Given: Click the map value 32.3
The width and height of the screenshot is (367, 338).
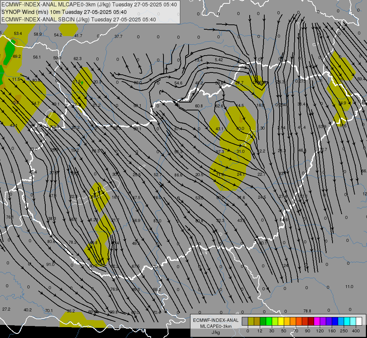Looking at the screenshot, I should [x=220, y=220].
